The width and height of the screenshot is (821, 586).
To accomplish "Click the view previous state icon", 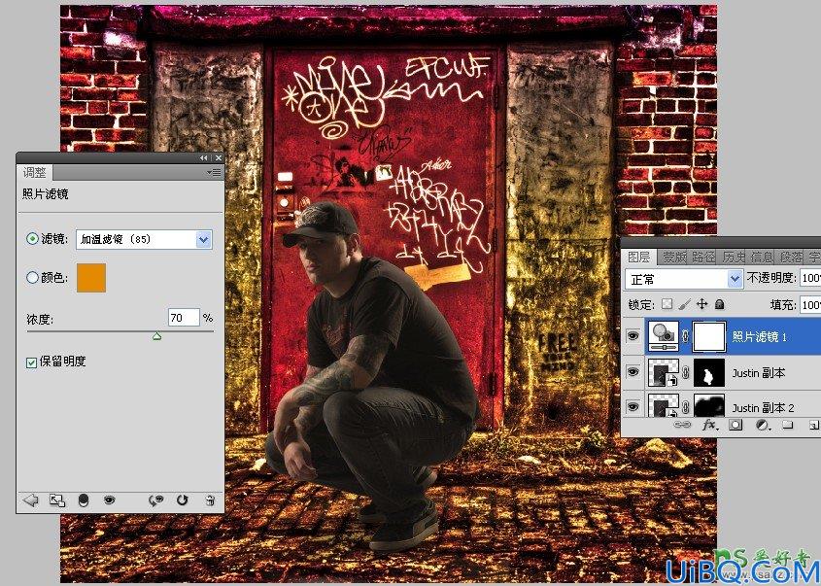I will pyautogui.click(x=155, y=500).
